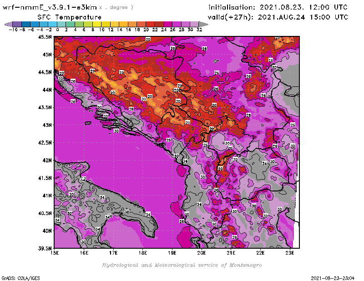Click the 41N latitude axis label

pos(47,196)
